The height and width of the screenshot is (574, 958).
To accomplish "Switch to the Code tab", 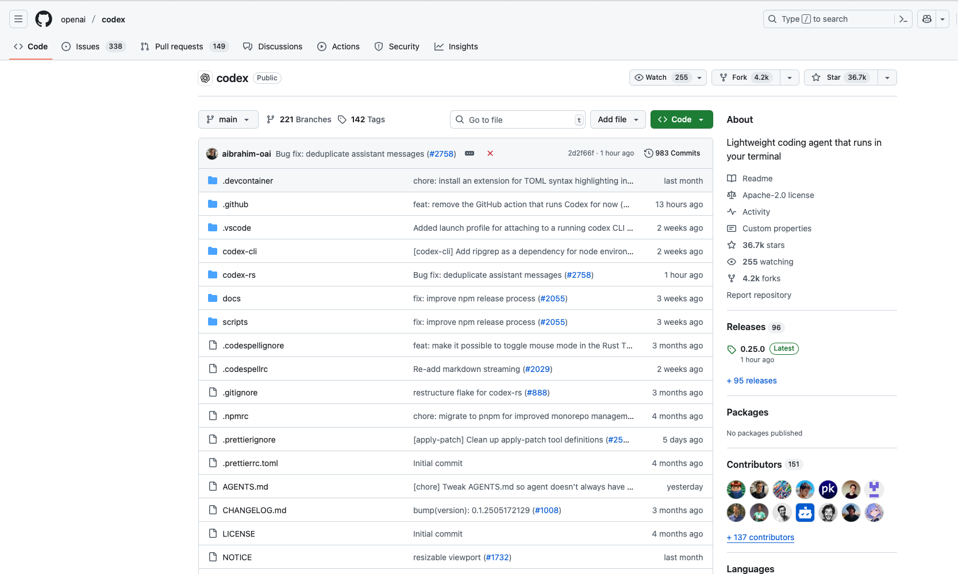I will coord(31,46).
